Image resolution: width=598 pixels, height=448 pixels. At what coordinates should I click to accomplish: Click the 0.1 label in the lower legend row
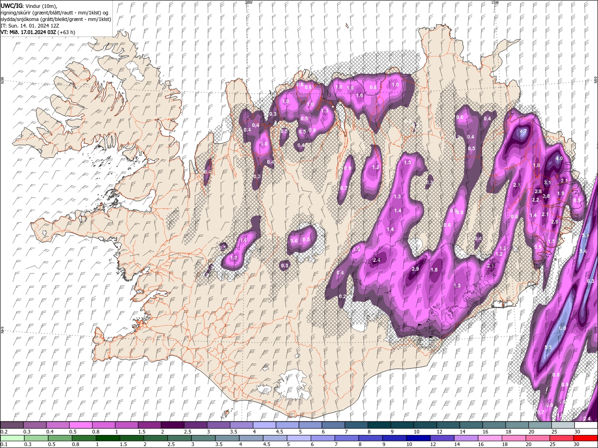point(4,444)
